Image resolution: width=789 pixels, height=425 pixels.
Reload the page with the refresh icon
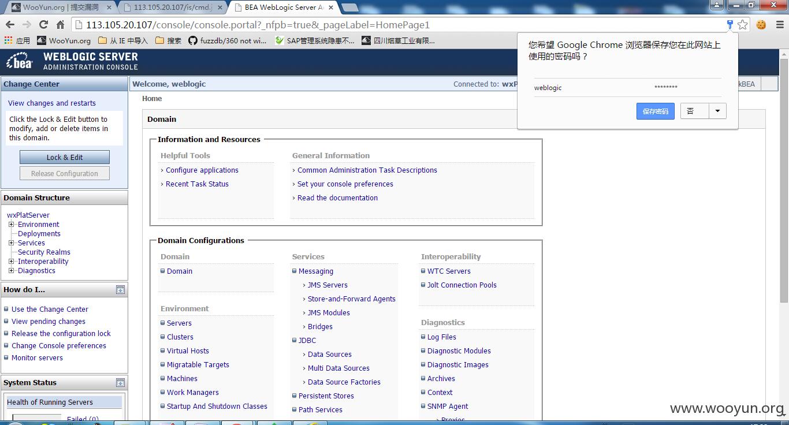click(43, 25)
